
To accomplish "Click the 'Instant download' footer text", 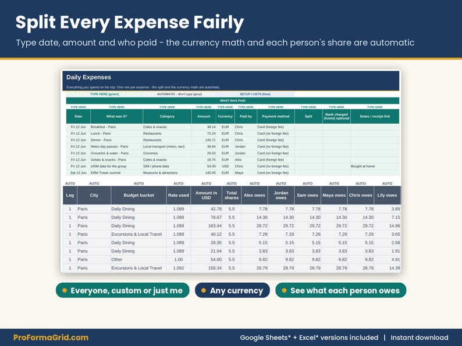I will point(420,337).
